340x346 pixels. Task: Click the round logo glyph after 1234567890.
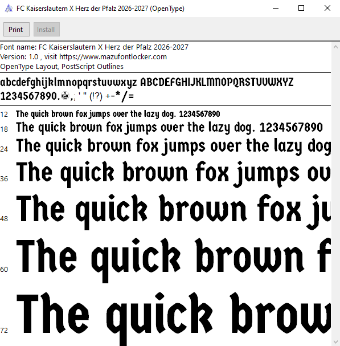click(x=65, y=96)
